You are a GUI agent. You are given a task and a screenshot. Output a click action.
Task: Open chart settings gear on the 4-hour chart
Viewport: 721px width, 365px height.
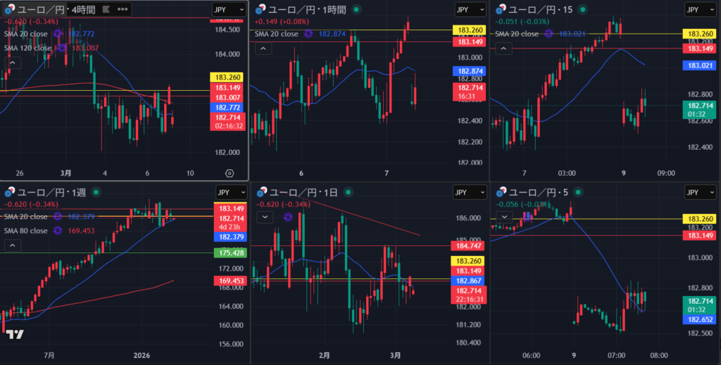(x=230, y=172)
